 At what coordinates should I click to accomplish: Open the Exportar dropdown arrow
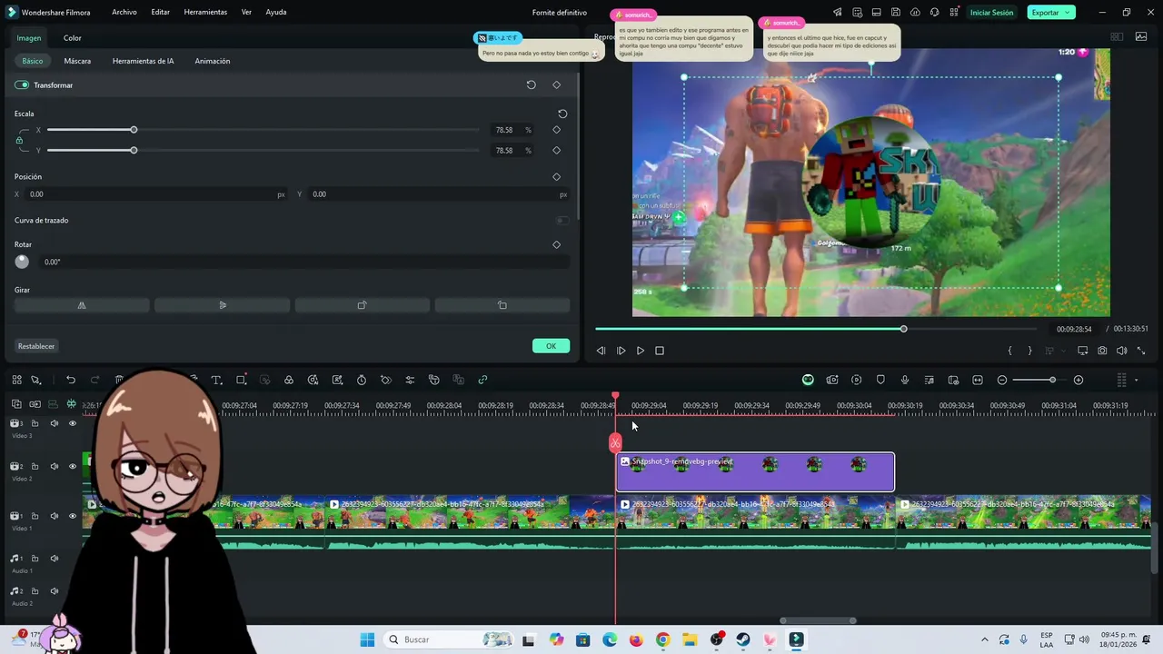point(1068,12)
